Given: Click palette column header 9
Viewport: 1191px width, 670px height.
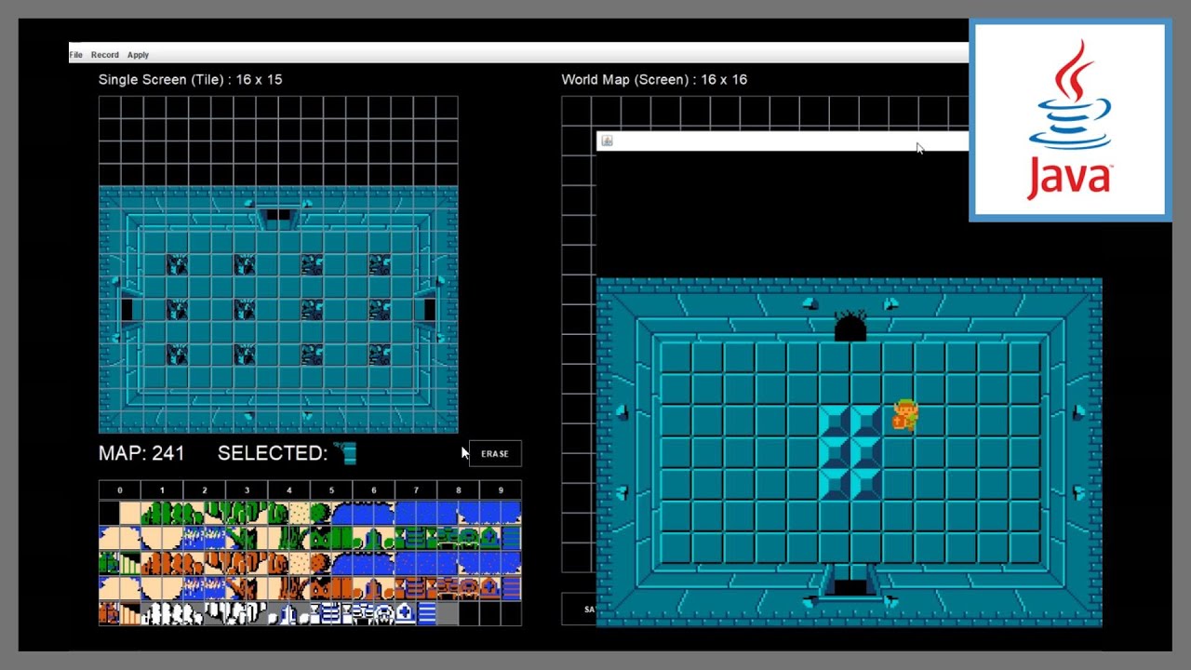Looking at the screenshot, I should click(x=501, y=490).
